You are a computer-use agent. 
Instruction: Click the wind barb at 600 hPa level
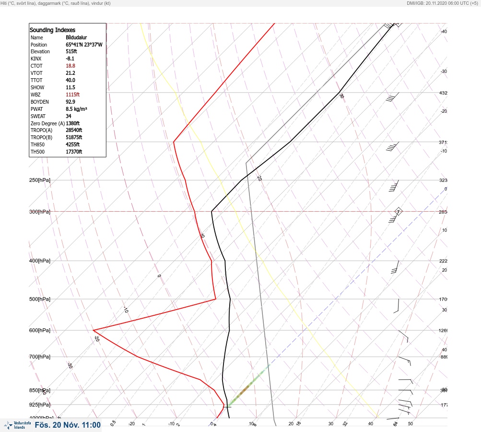pyautogui.click(x=403, y=336)
